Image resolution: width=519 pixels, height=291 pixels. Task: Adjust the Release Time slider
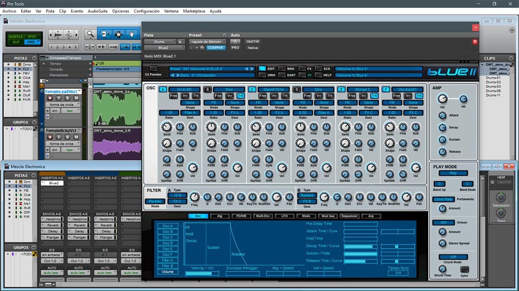[x=360, y=261]
